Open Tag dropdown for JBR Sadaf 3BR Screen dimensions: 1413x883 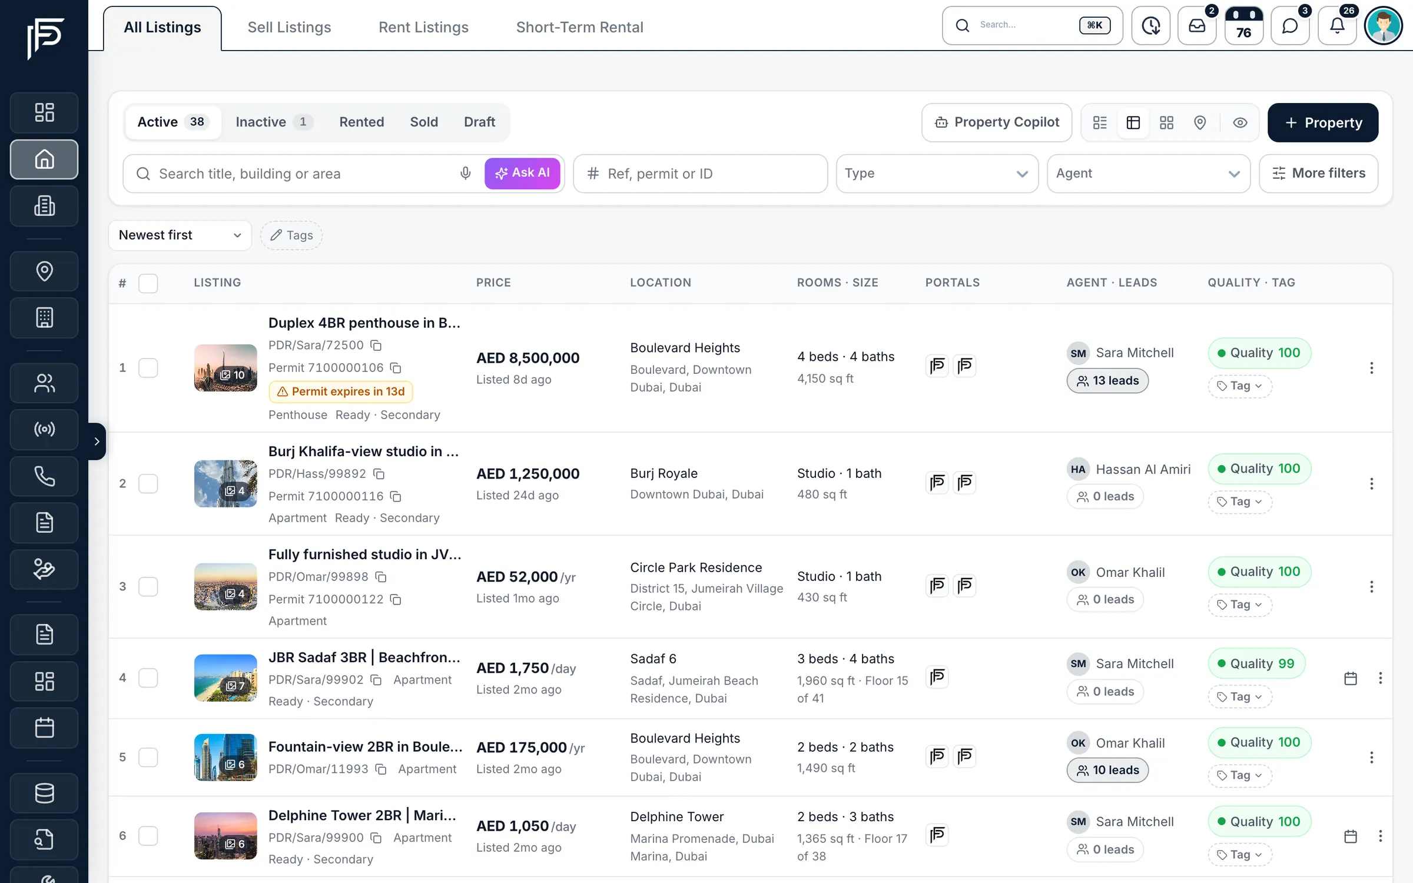click(1239, 696)
